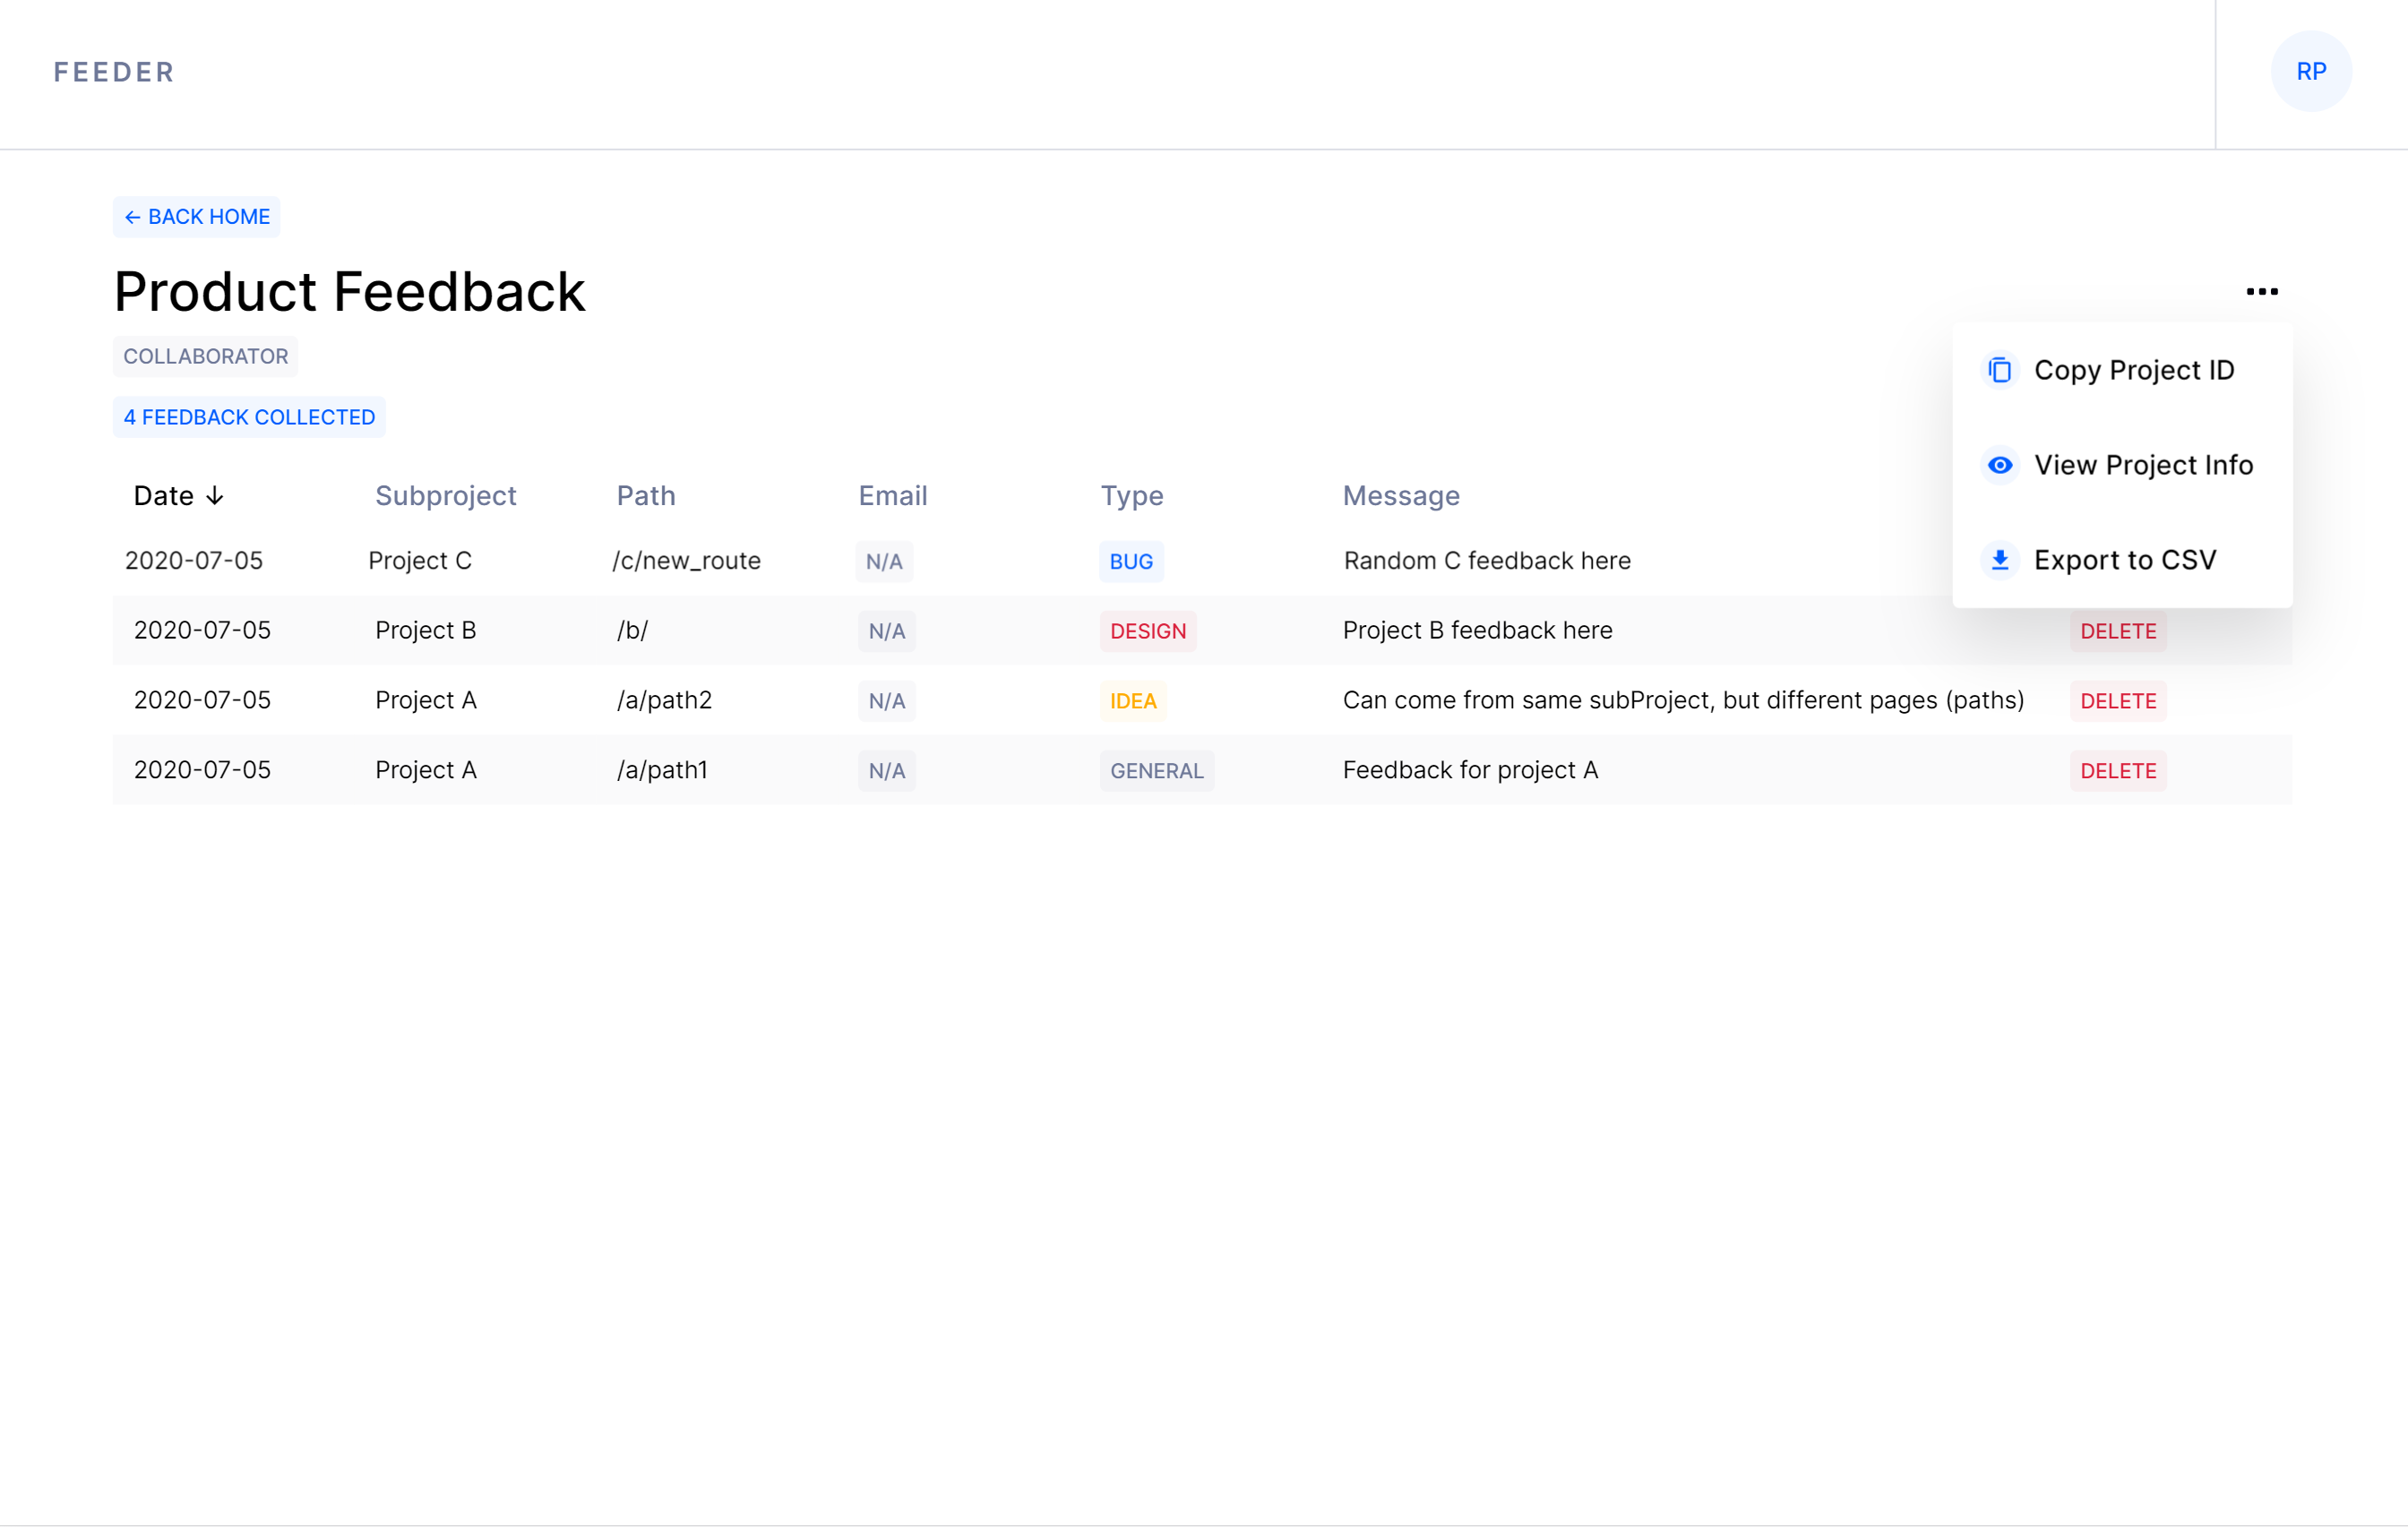The width and height of the screenshot is (2408, 1527).
Task: Delete the Feedback for project A row
Action: coord(2117,771)
